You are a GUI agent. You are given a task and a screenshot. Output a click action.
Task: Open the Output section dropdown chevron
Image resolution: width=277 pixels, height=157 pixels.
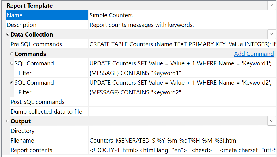point(271,121)
